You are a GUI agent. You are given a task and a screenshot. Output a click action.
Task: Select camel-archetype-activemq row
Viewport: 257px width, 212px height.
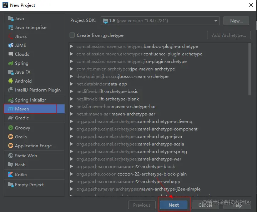[158, 122]
